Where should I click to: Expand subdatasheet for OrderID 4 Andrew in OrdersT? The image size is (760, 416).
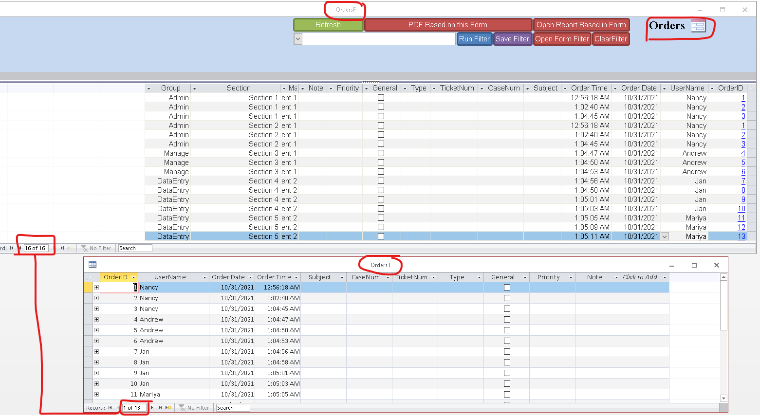pos(96,320)
